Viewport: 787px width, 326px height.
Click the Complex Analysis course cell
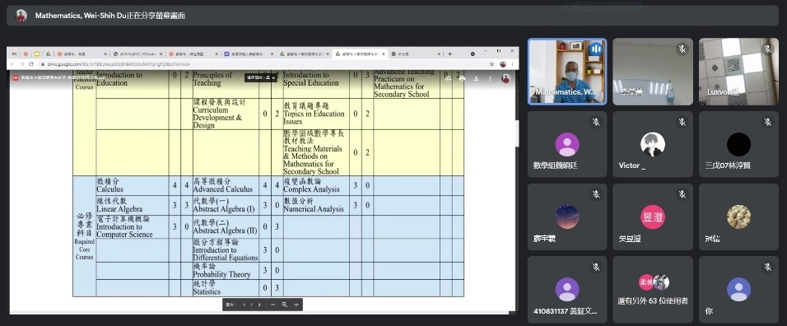(x=316, y=185)
